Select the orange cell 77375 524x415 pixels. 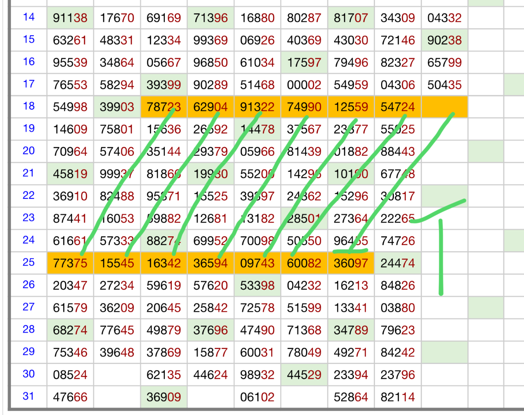click(x=70, y=263)
